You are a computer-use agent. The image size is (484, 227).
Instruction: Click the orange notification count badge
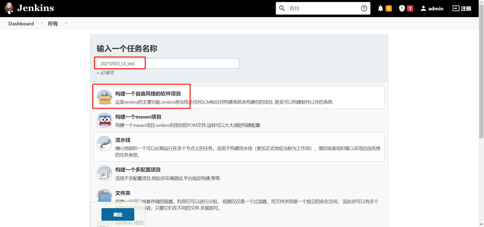click(389, 9)
